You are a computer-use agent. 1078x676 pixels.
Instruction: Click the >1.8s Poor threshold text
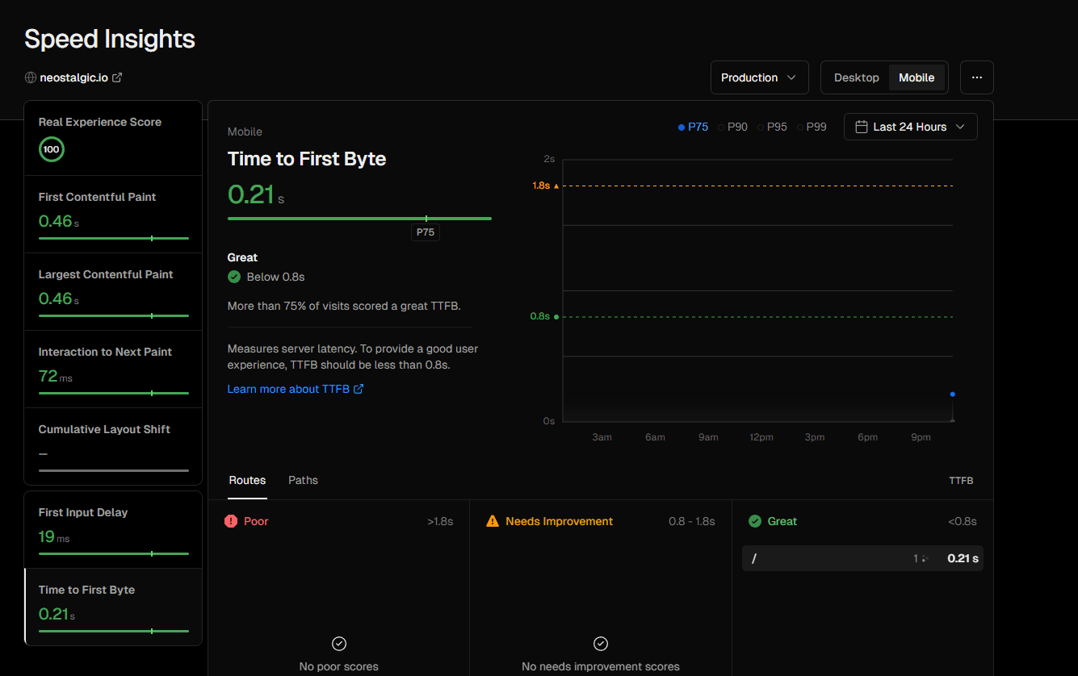[x=440, y=521]
